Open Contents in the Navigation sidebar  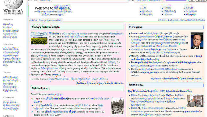click(7, 27)
